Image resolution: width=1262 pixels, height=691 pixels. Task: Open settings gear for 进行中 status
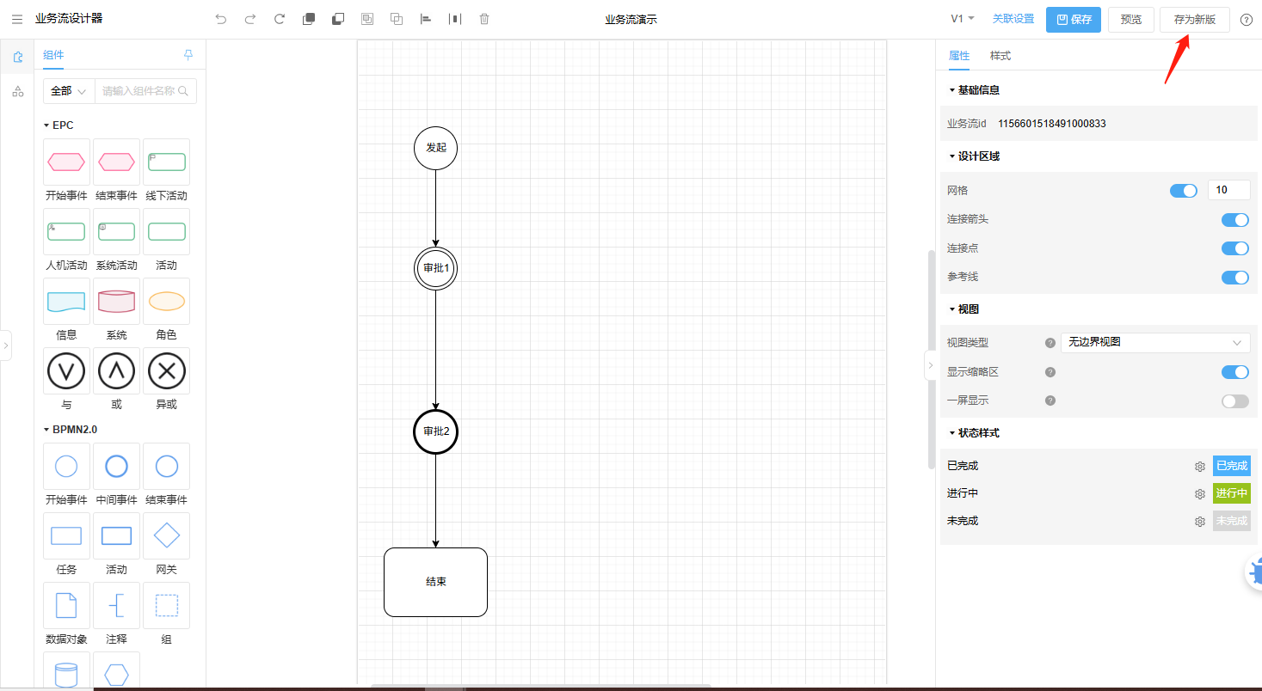click(1200, 494)
